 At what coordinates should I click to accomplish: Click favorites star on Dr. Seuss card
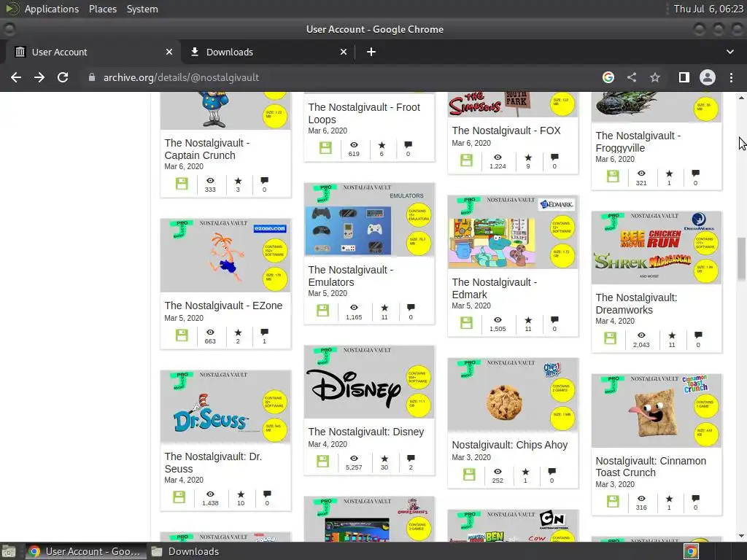(241, 494)
